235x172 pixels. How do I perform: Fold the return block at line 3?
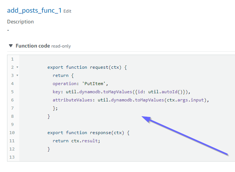pyautogui.click(x=17, y=75)
